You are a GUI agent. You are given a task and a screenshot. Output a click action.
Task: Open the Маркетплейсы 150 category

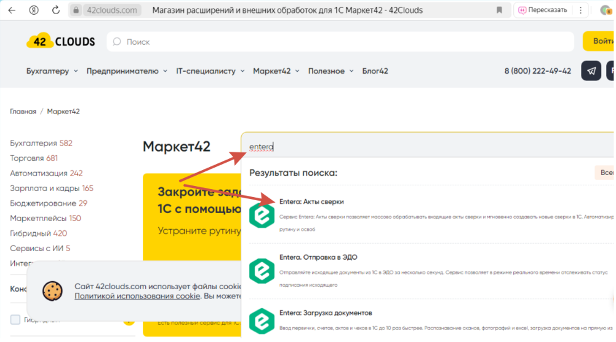click(46, 218)
